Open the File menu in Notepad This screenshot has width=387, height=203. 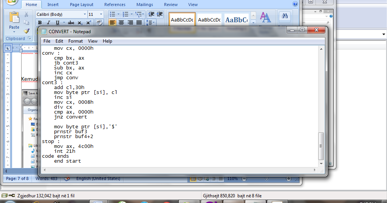[46, 41]
